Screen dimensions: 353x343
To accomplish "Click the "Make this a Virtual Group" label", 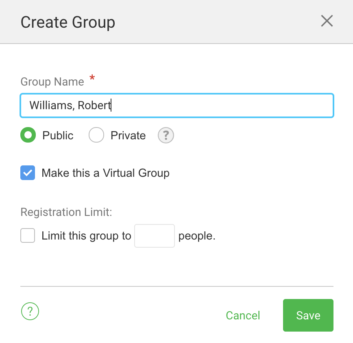I will click(105, 173).
